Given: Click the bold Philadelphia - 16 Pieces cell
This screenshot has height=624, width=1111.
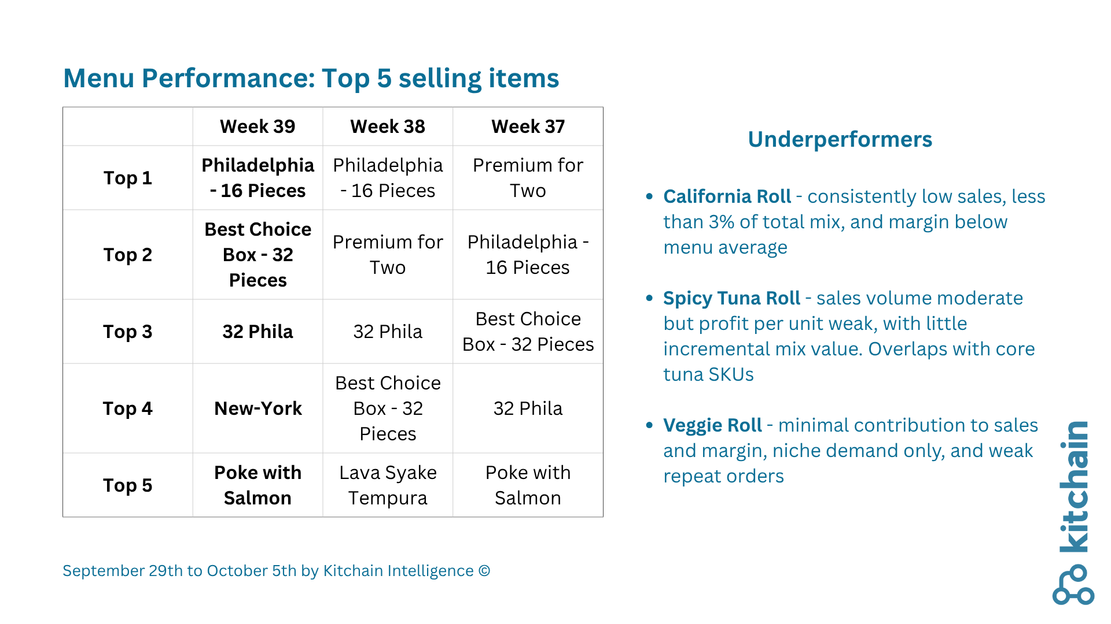Looking at the screenshot, I should (x=257, y=178).
